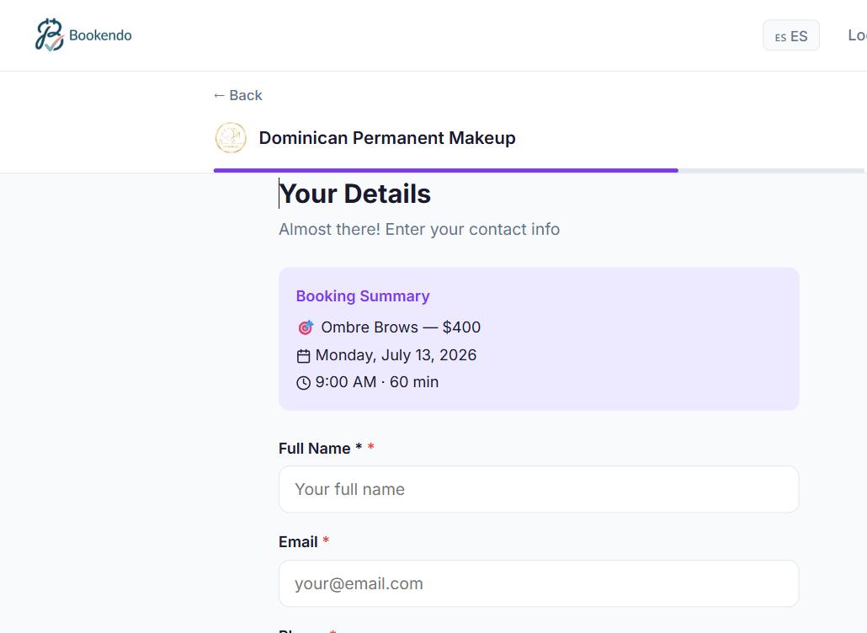Click the Booking Summary title
Image resolution: width=867 pixels, height=633 pixels.
pyautogui.click(x=363, y=295)
